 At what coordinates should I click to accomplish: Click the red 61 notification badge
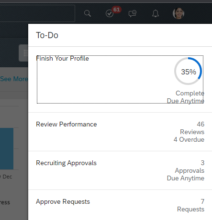pos(116,10)
